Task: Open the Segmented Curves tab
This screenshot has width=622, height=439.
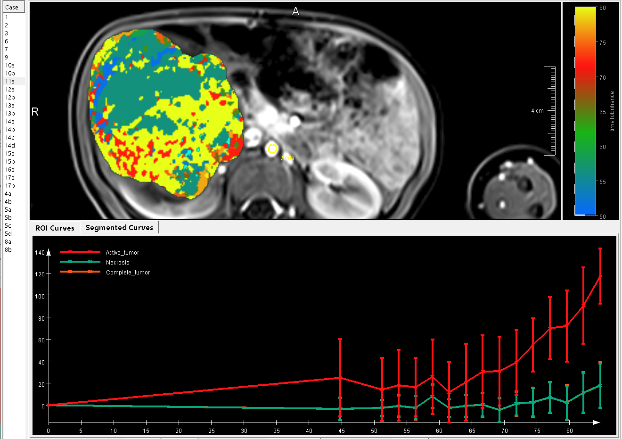Action: 119,228
